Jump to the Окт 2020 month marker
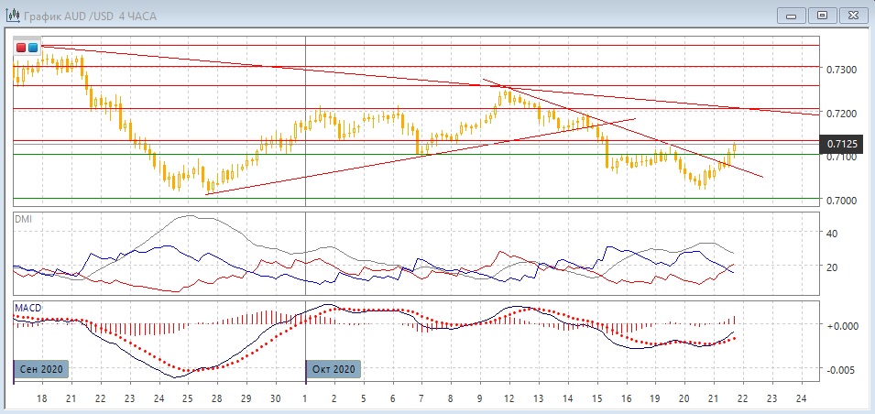 [334, 369]
